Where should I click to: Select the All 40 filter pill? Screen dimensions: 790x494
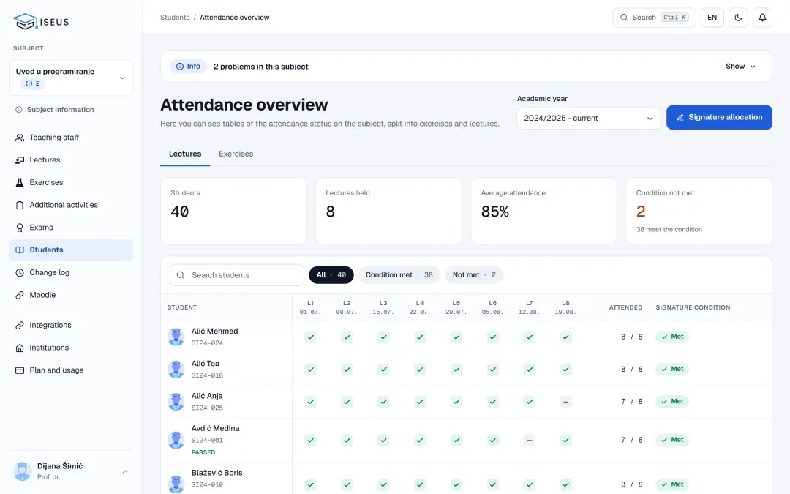click(331, 274)
